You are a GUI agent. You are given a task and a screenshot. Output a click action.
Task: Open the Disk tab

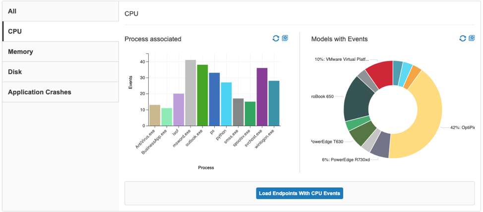point(60,72)
